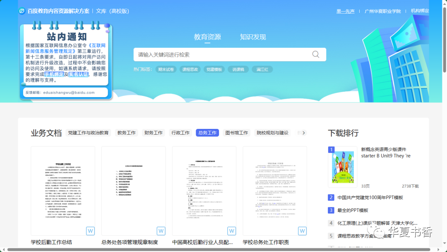Switch to the 教育资源 tab
447x252 pixels.
(x=207, y=37)
